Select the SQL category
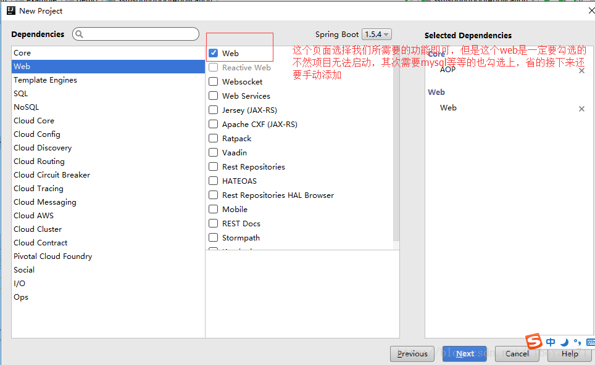This screenshot has width=595, height=365. (x=108, y=94)
